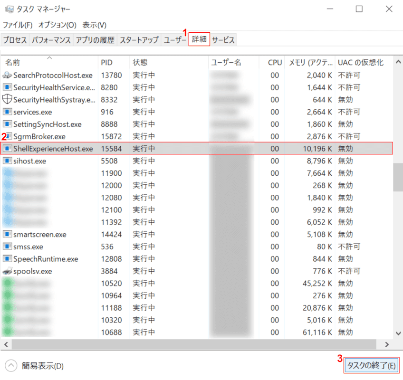Click the vertical scrollbar up arrow
This screenshot has width=403, height=380.
[x=398, y=62]
